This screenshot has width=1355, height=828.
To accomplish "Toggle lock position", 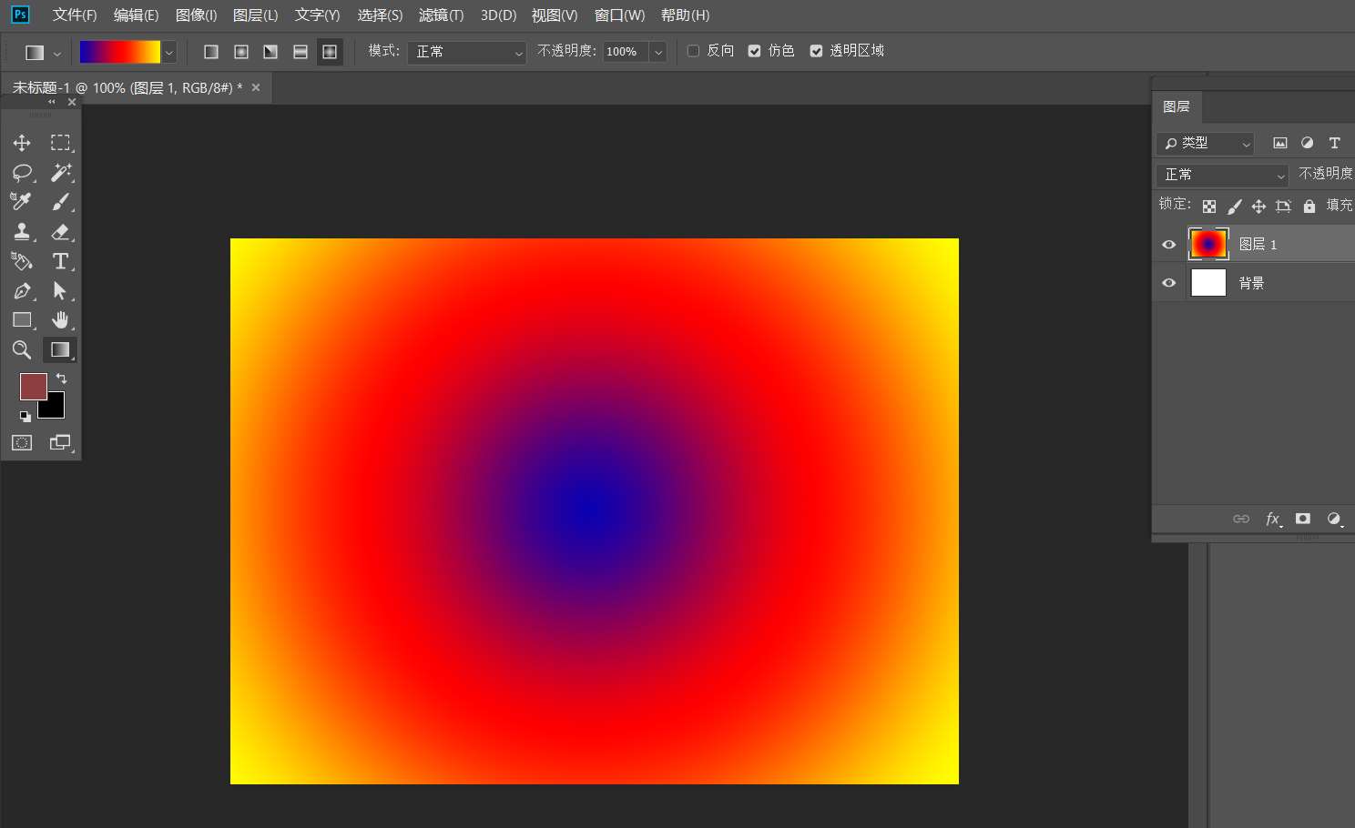I will 1258,207.
